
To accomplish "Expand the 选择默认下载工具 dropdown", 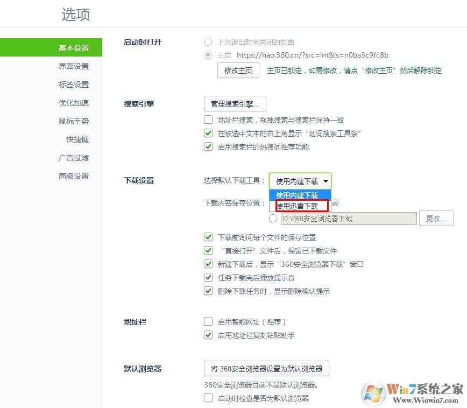I will (300, 181).
